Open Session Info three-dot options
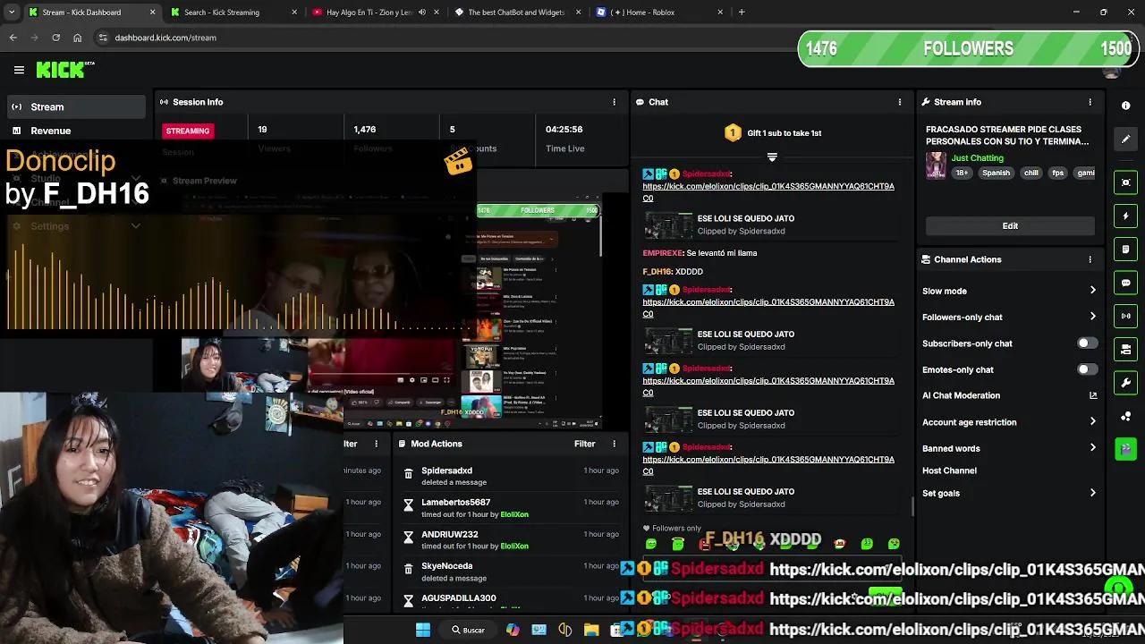 point(614,102)
